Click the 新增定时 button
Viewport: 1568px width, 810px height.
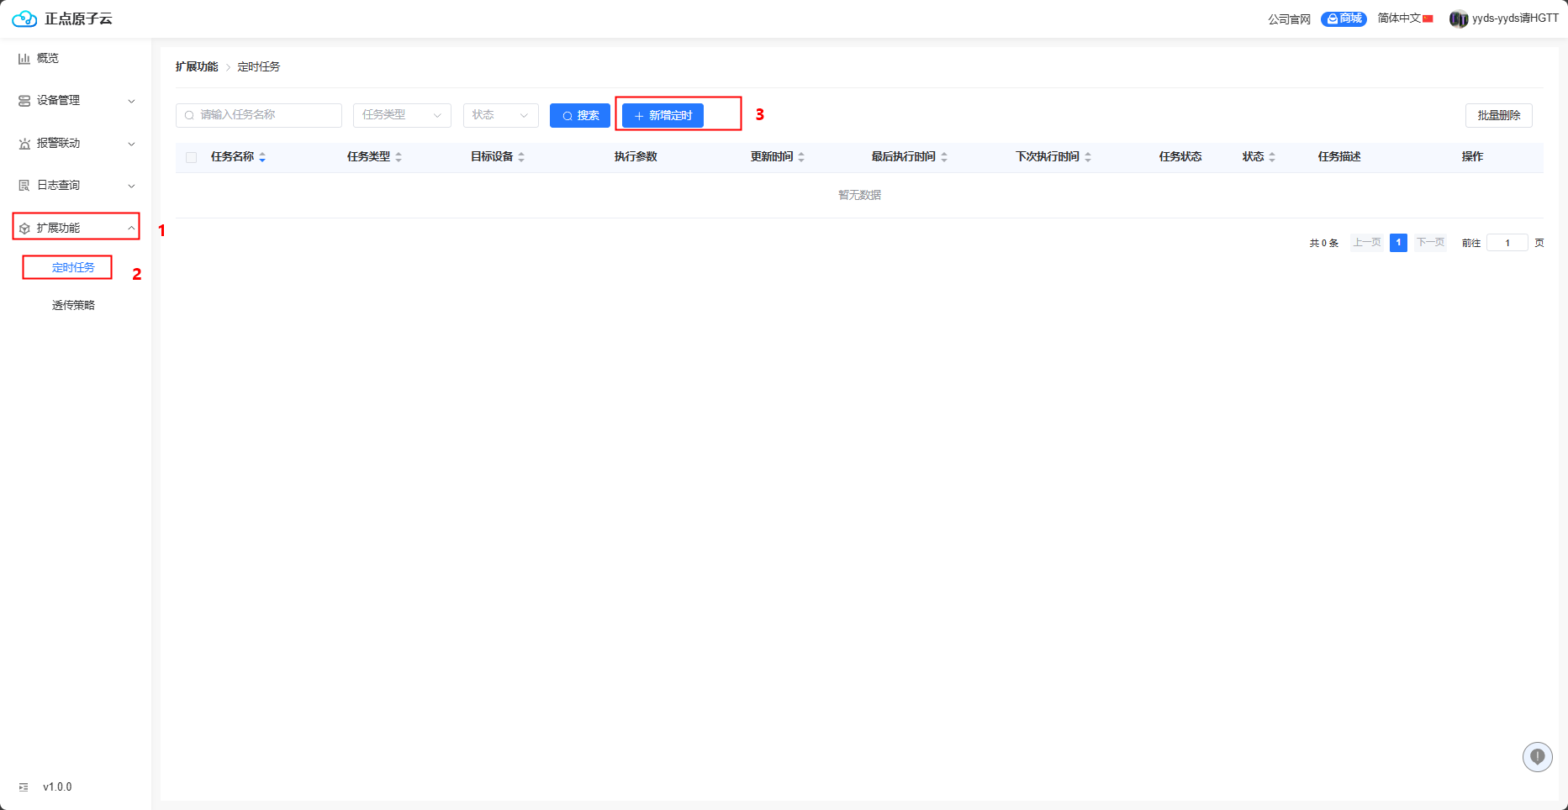tap(663, 115)
